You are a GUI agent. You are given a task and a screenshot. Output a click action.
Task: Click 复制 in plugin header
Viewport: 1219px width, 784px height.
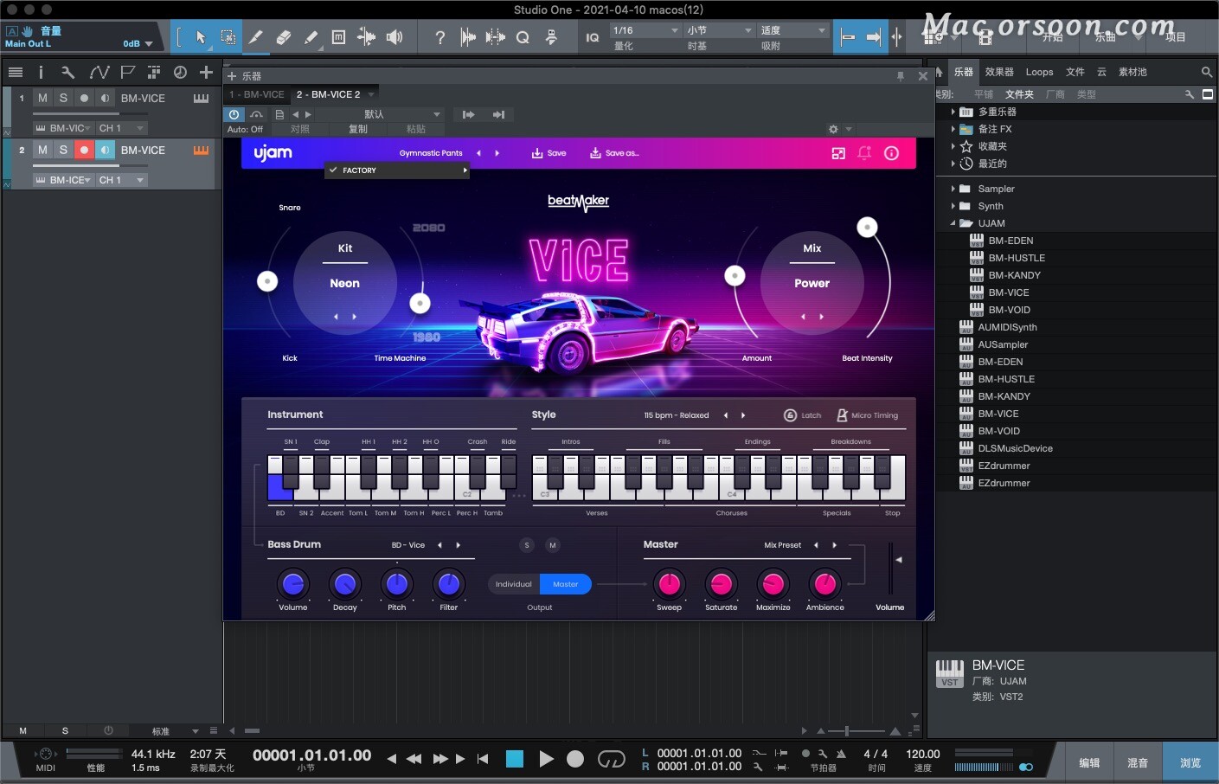[358, 129]
